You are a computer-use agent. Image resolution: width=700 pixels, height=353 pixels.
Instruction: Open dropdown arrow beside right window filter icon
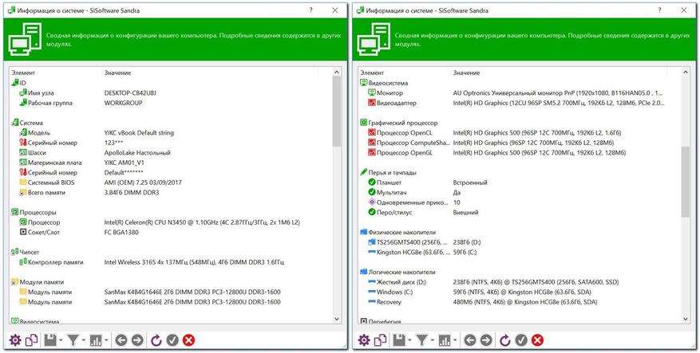[432, 340]
